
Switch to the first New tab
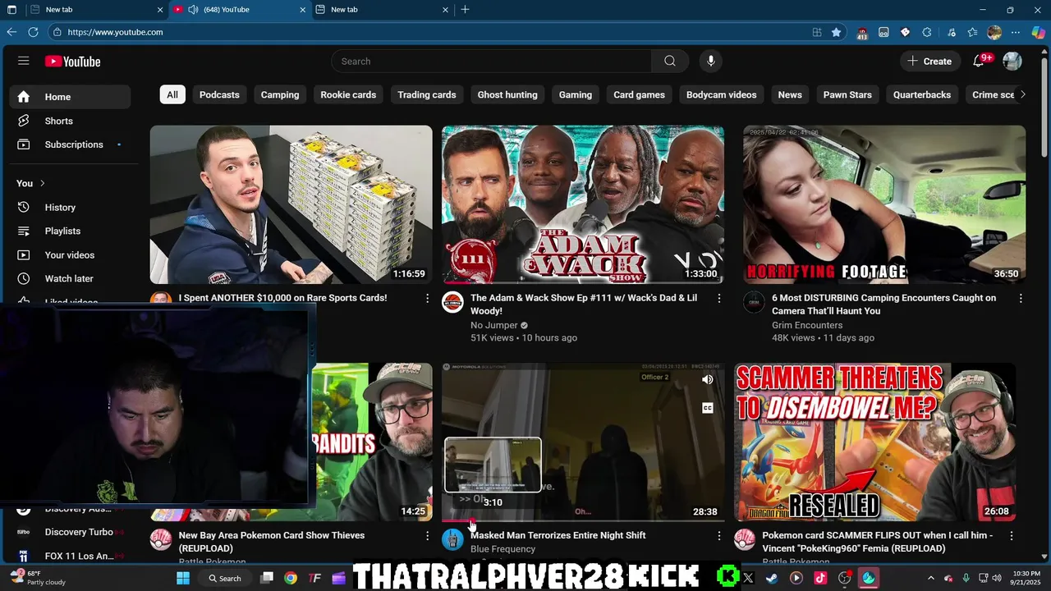(96, 10)
